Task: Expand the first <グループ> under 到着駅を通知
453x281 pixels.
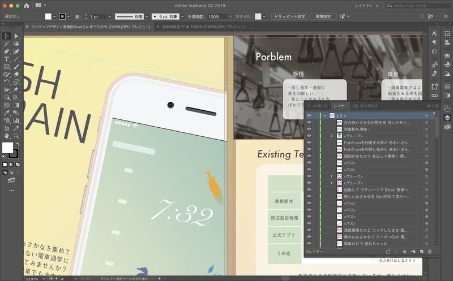Action: click(332, 136)
